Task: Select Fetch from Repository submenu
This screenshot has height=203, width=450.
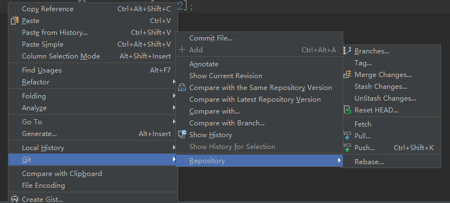Action: click(392, 124)
